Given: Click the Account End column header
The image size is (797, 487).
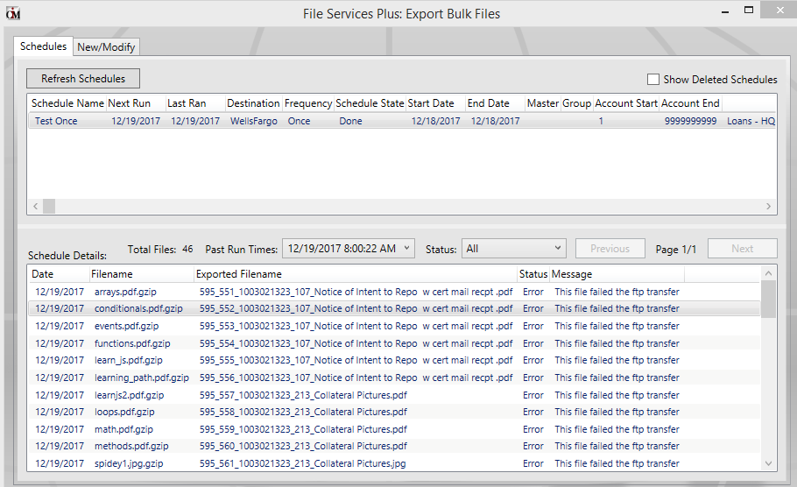Looking at the screenshot, I should pos(690,103).
